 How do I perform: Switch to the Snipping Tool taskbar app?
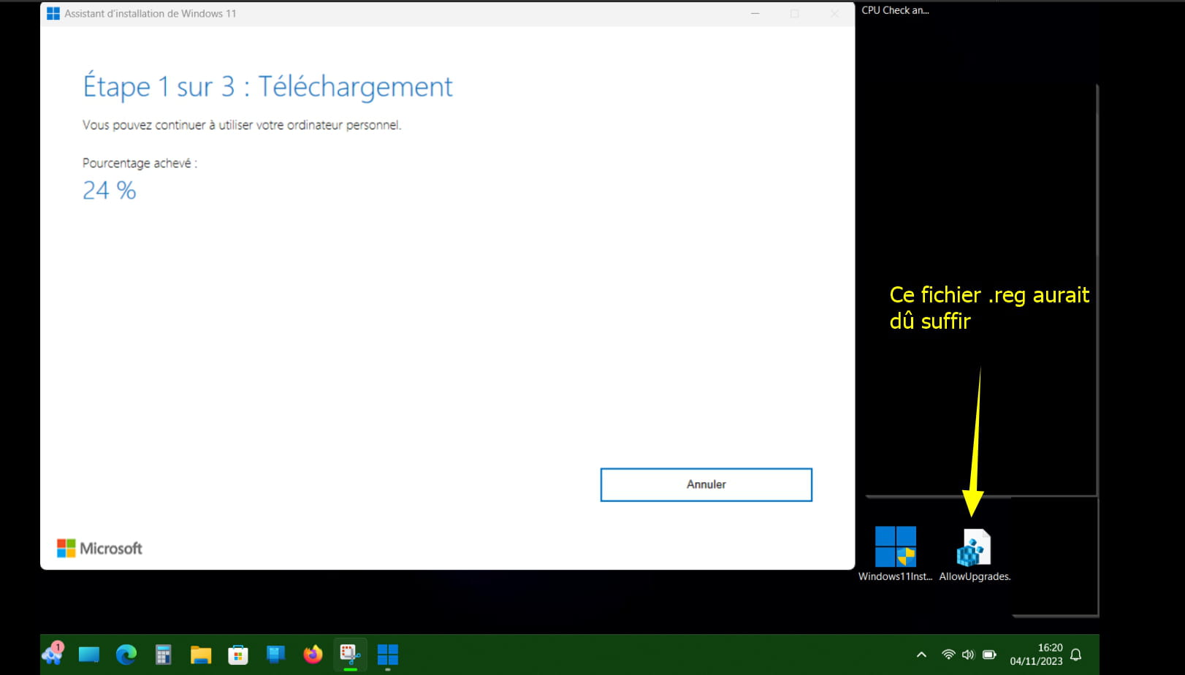pos(350,655)
